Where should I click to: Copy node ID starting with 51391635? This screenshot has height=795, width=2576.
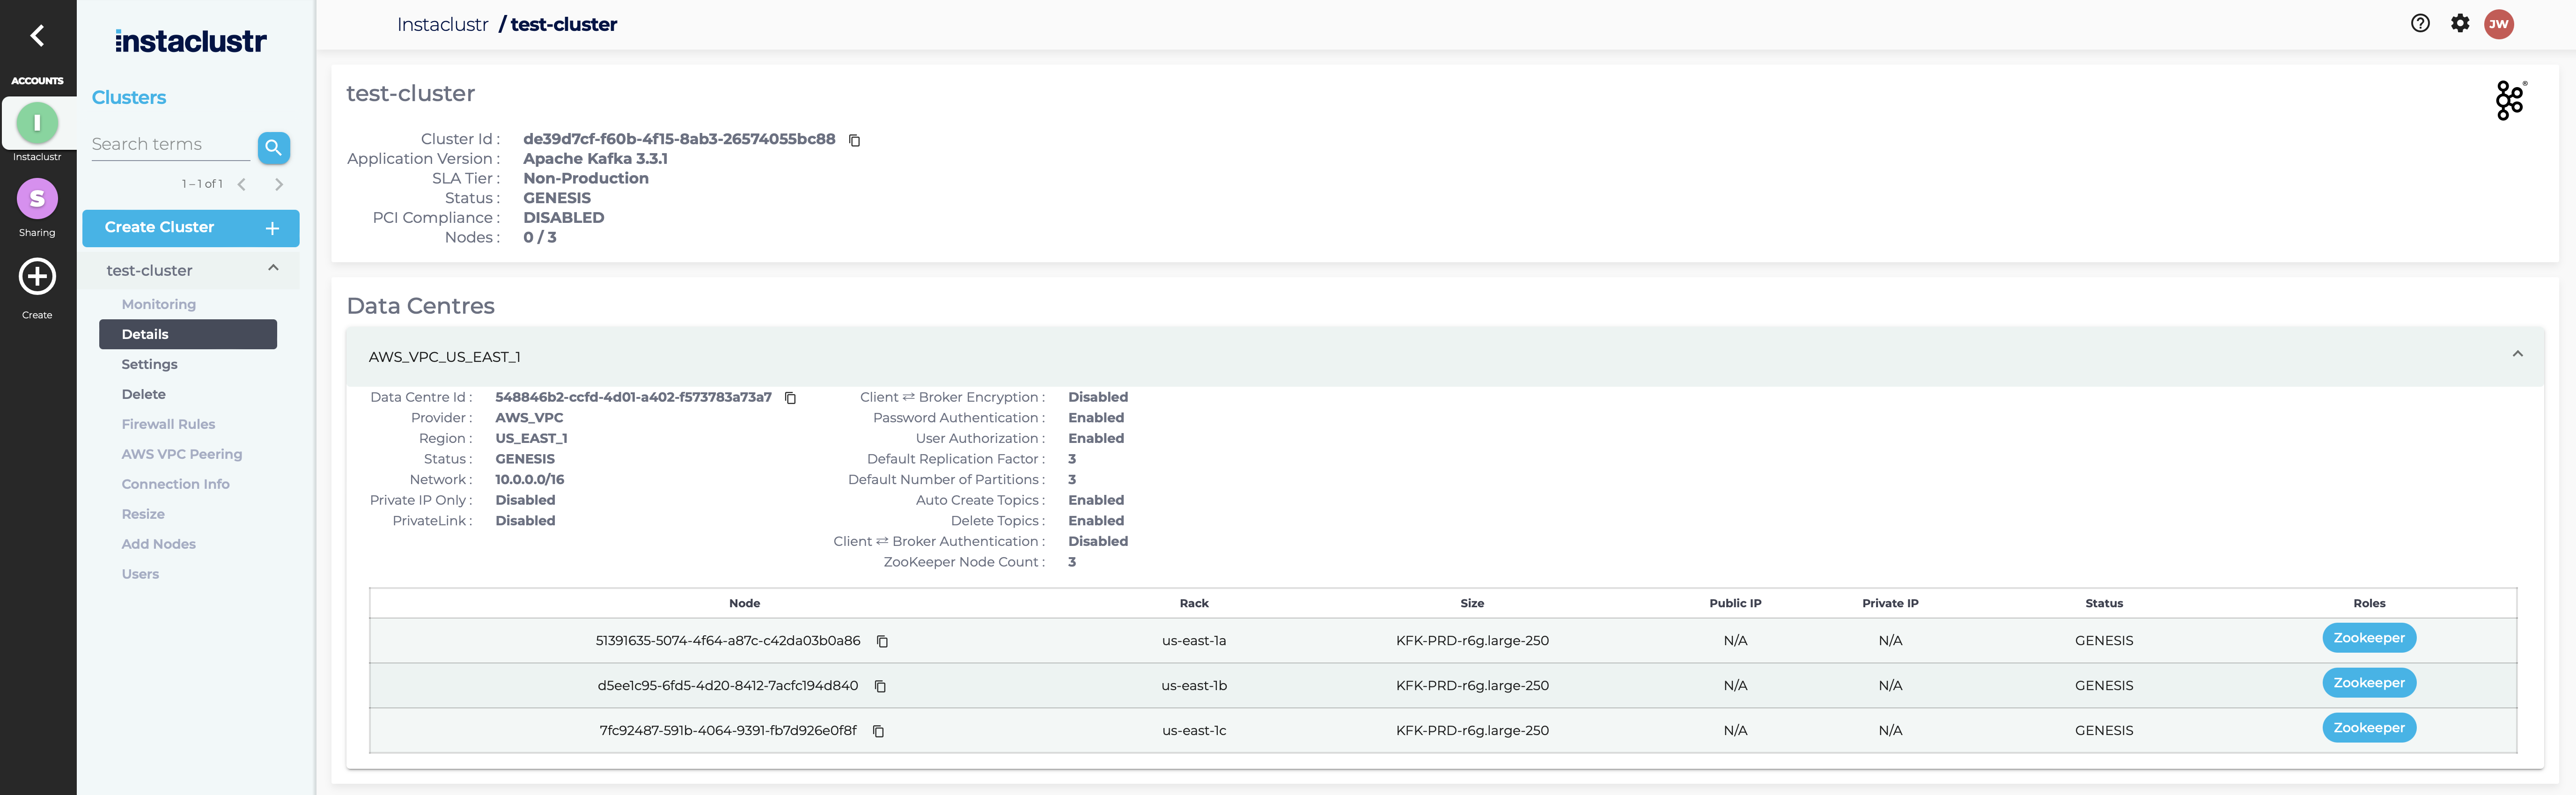[882, 641]
